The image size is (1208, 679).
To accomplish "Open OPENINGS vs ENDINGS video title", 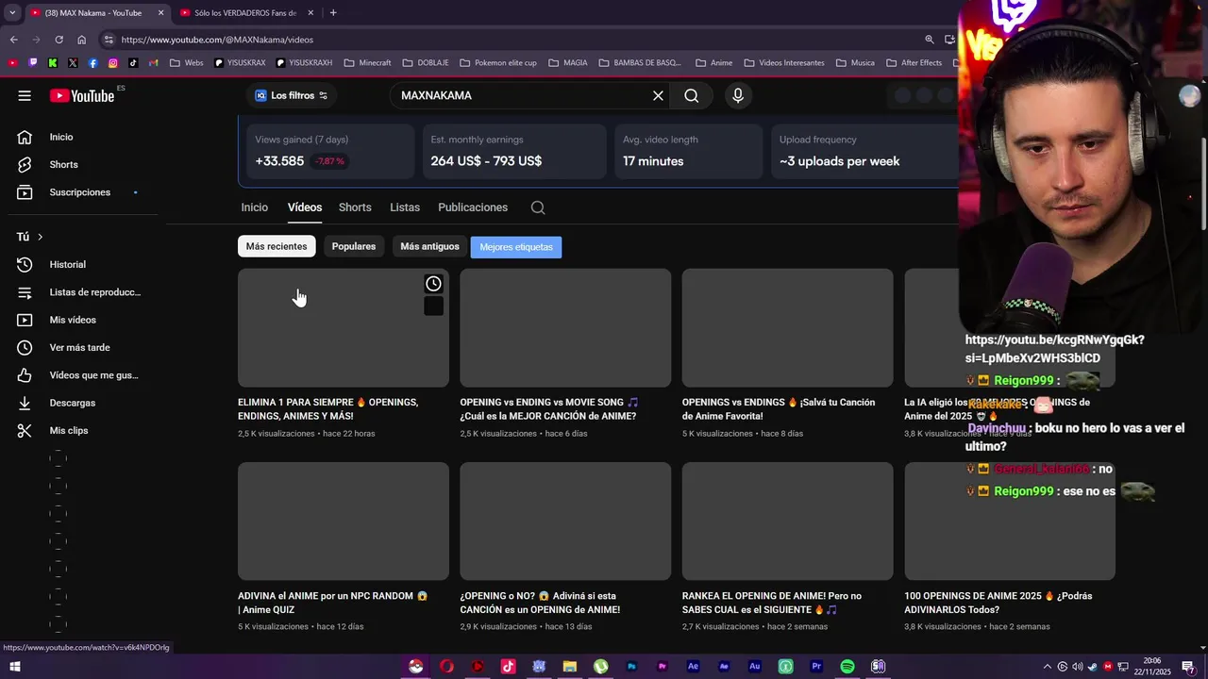I will (779, 409).
